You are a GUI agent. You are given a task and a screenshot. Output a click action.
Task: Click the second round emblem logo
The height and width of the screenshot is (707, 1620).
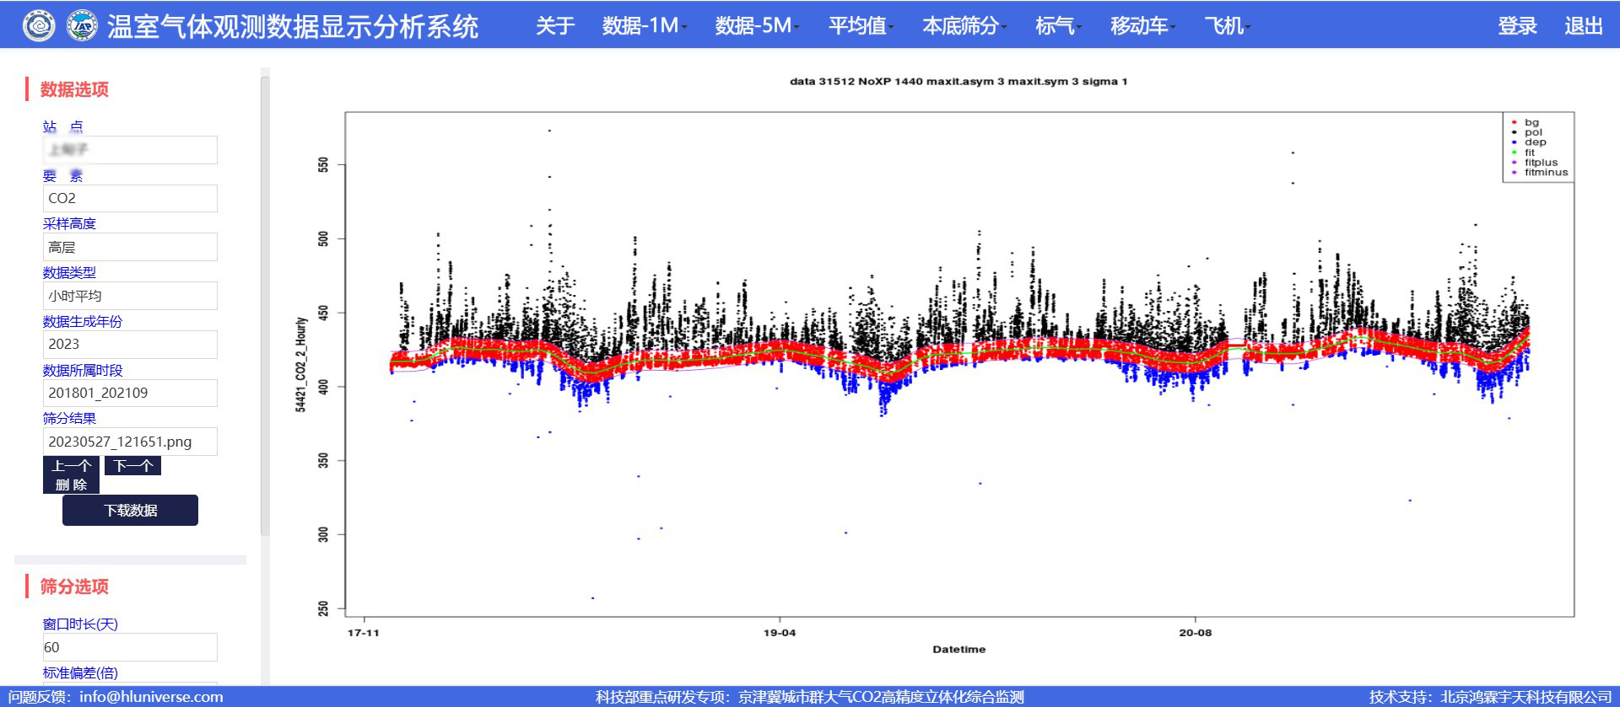(x=82, y=26)
